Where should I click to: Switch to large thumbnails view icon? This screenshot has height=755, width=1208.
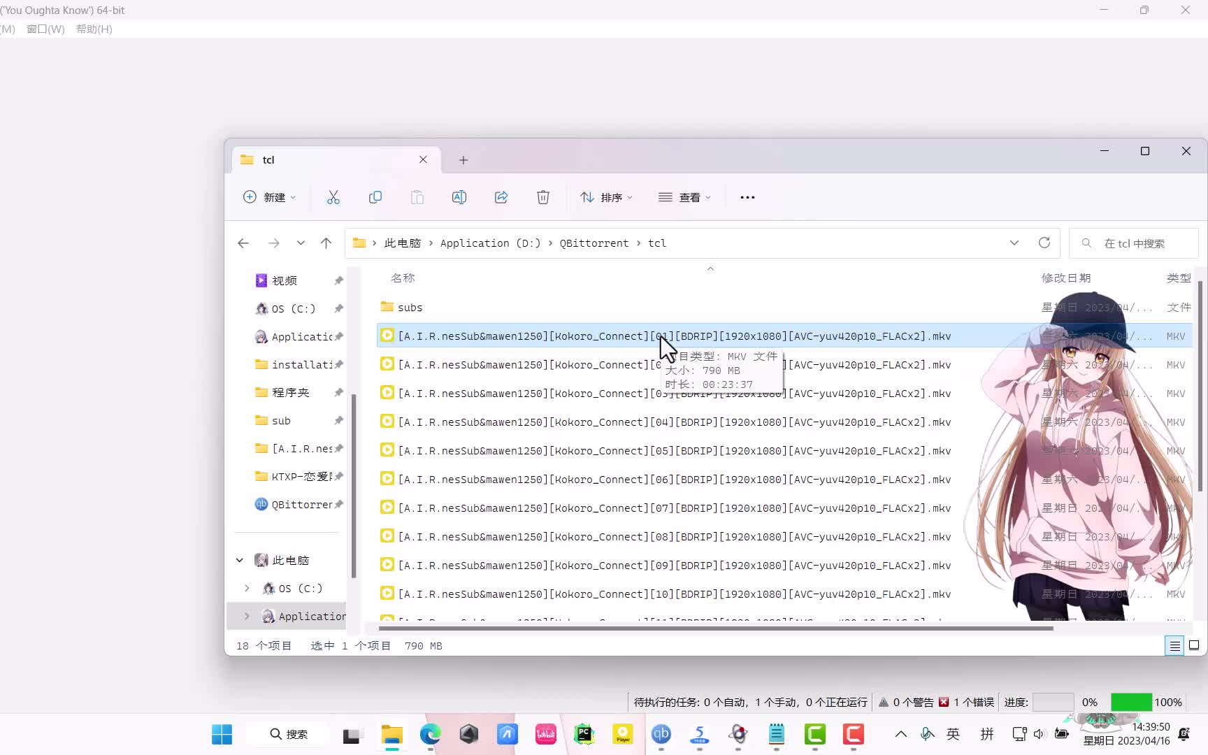click(1194, 646)
